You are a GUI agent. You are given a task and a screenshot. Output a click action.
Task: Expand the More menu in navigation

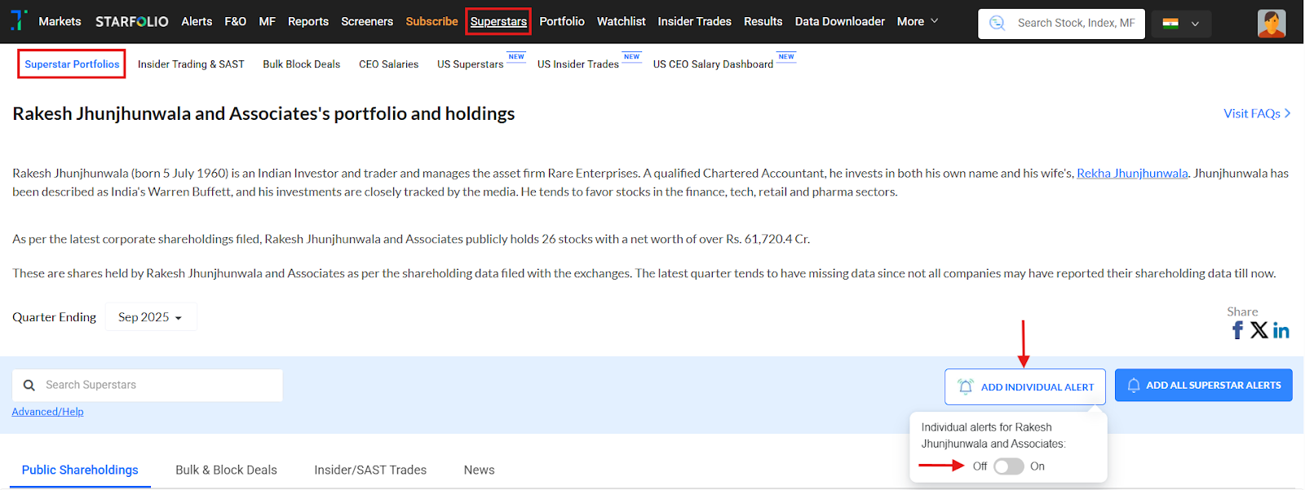coord(918,22)
